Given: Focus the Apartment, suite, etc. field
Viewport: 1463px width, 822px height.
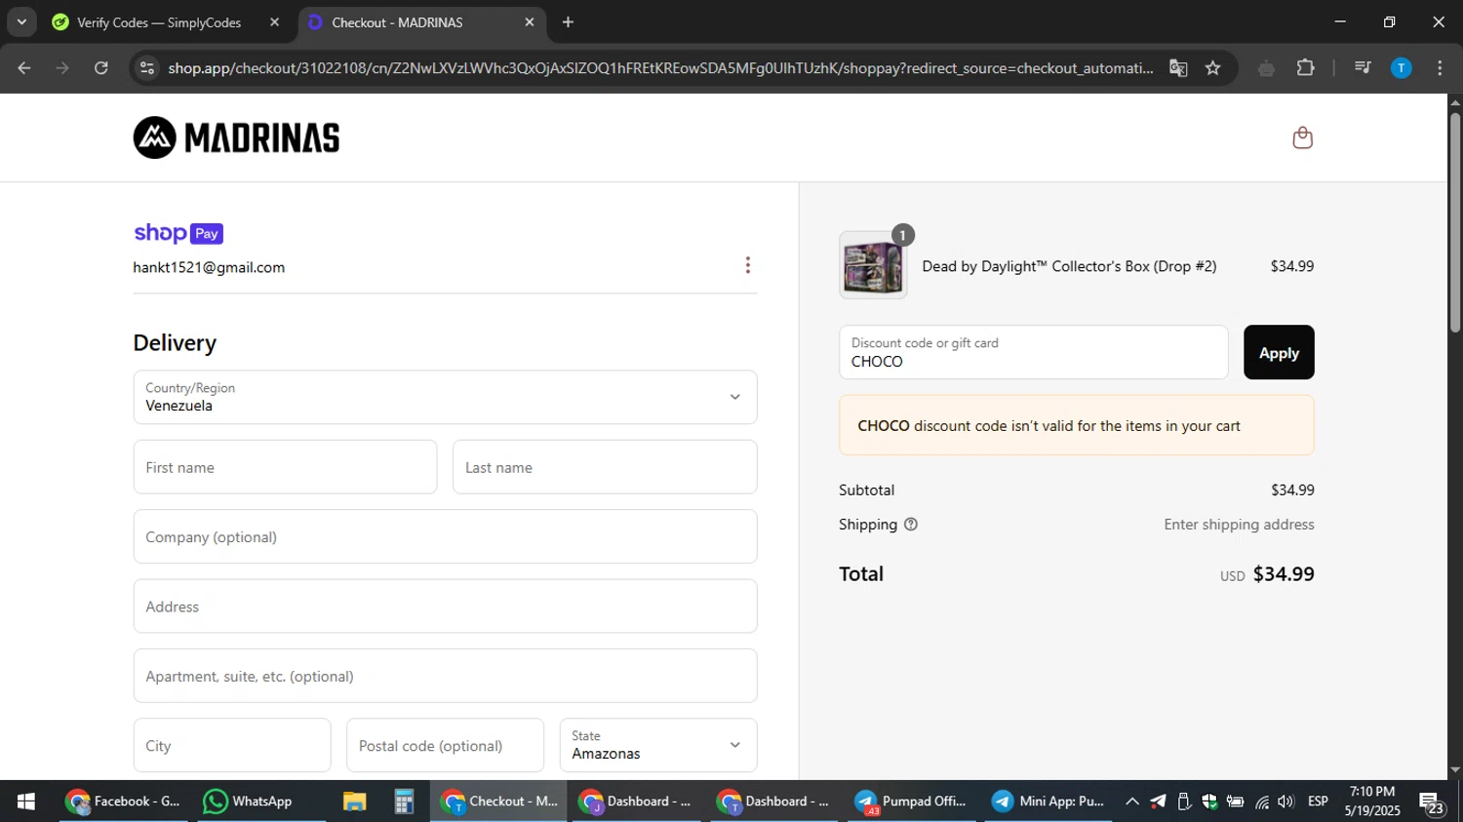Looking at the screenshot, I should [x=445, y=676].
